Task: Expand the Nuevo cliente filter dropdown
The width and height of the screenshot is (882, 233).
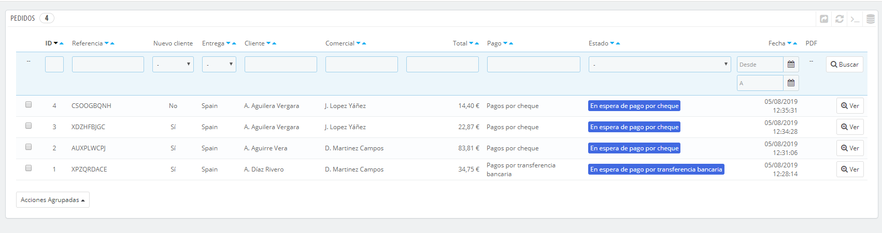Action: tap(173, 65)
